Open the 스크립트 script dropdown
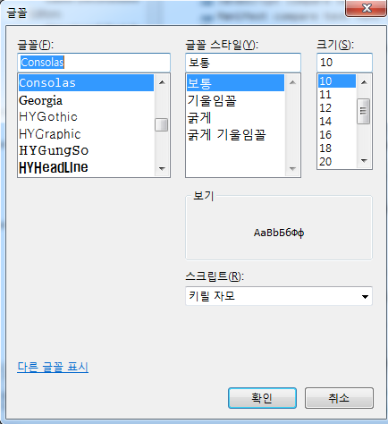 coord(279,296)
